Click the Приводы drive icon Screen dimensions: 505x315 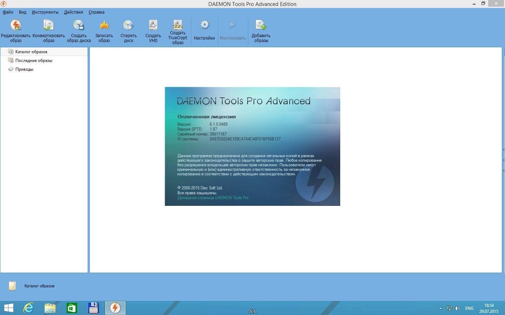tap(11, 69)
